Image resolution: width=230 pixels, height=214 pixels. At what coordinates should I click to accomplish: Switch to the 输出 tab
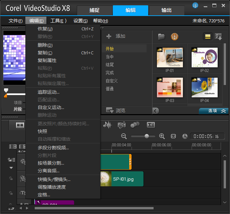coord(167,10)
